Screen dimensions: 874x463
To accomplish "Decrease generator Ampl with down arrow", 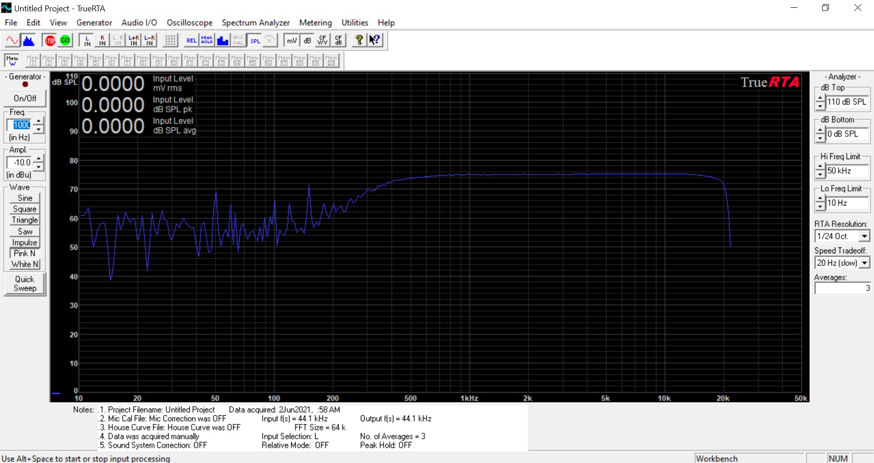I will click(39, 166).
